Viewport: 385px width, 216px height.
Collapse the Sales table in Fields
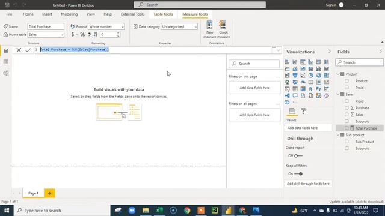click(338, 94)
